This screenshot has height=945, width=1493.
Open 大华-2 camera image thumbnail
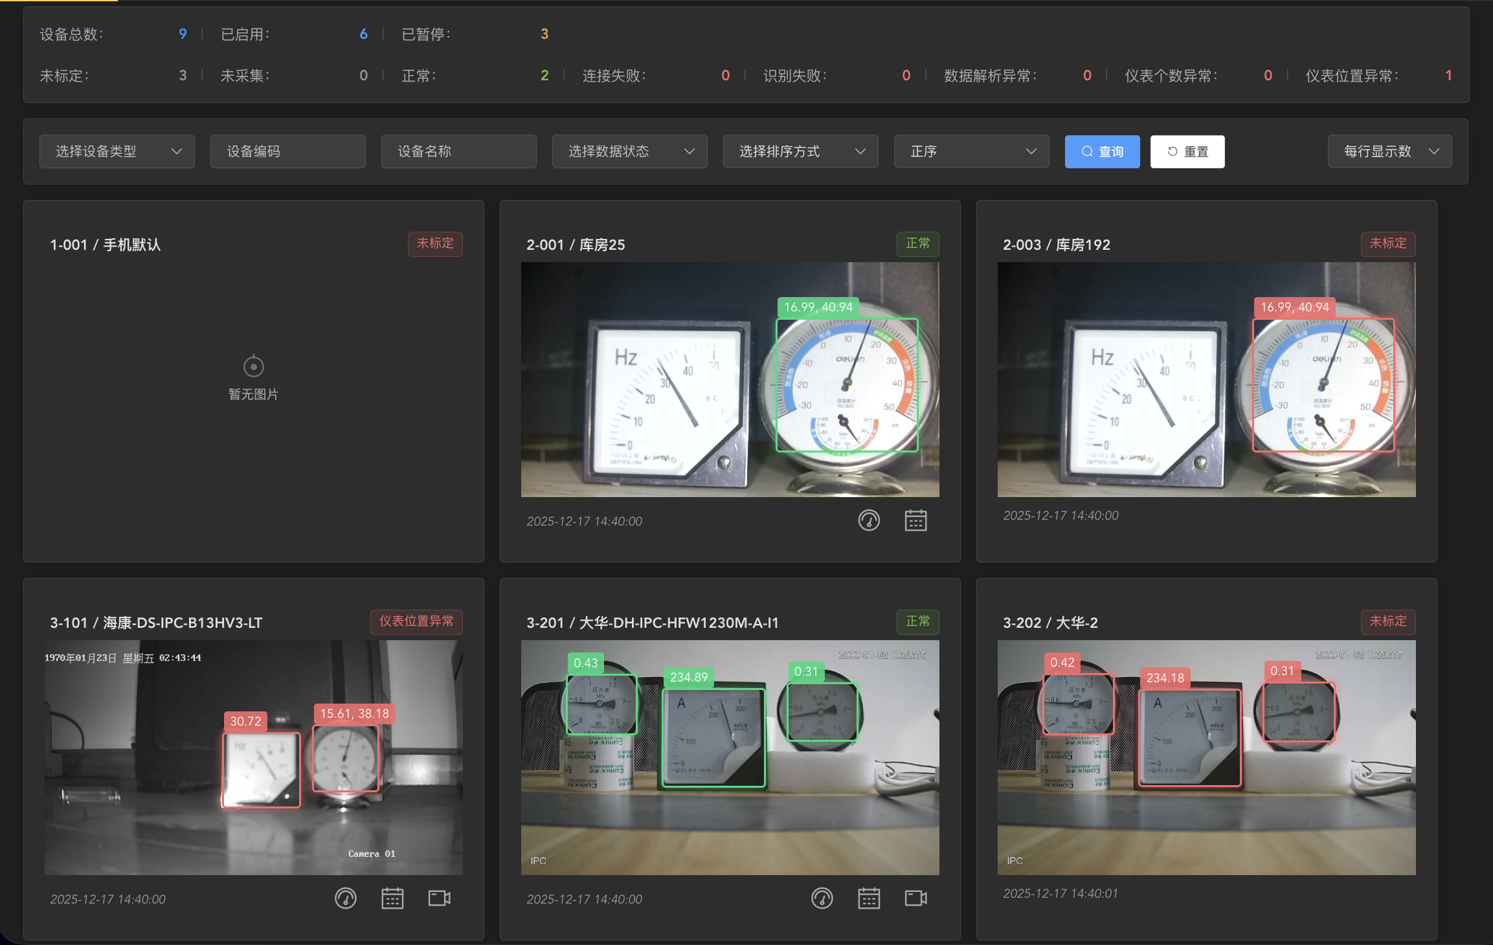(x=1206, y=757)
